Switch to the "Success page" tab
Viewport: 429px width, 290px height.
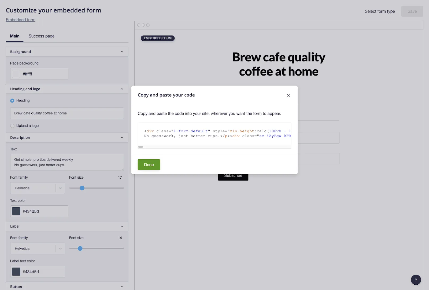point(41,36)
